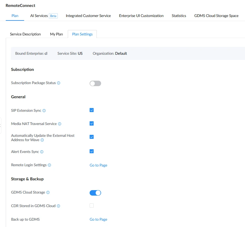Select Plan Settings sub-tab
The width and height of the screenshot is (245, 227).
tap(82, 34)
